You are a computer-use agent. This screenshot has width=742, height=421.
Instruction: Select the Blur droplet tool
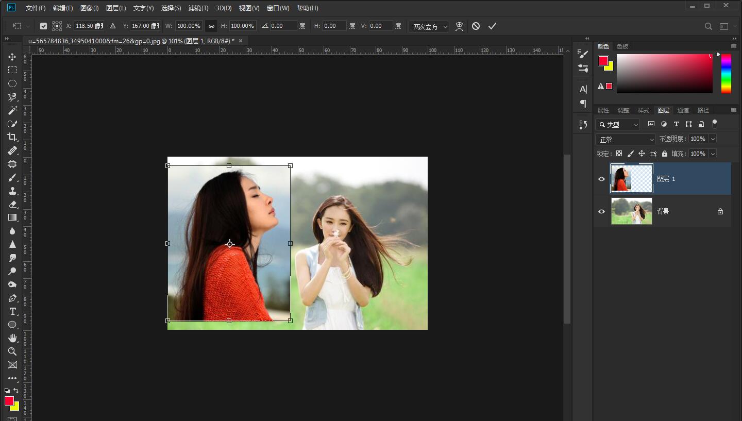12,231
